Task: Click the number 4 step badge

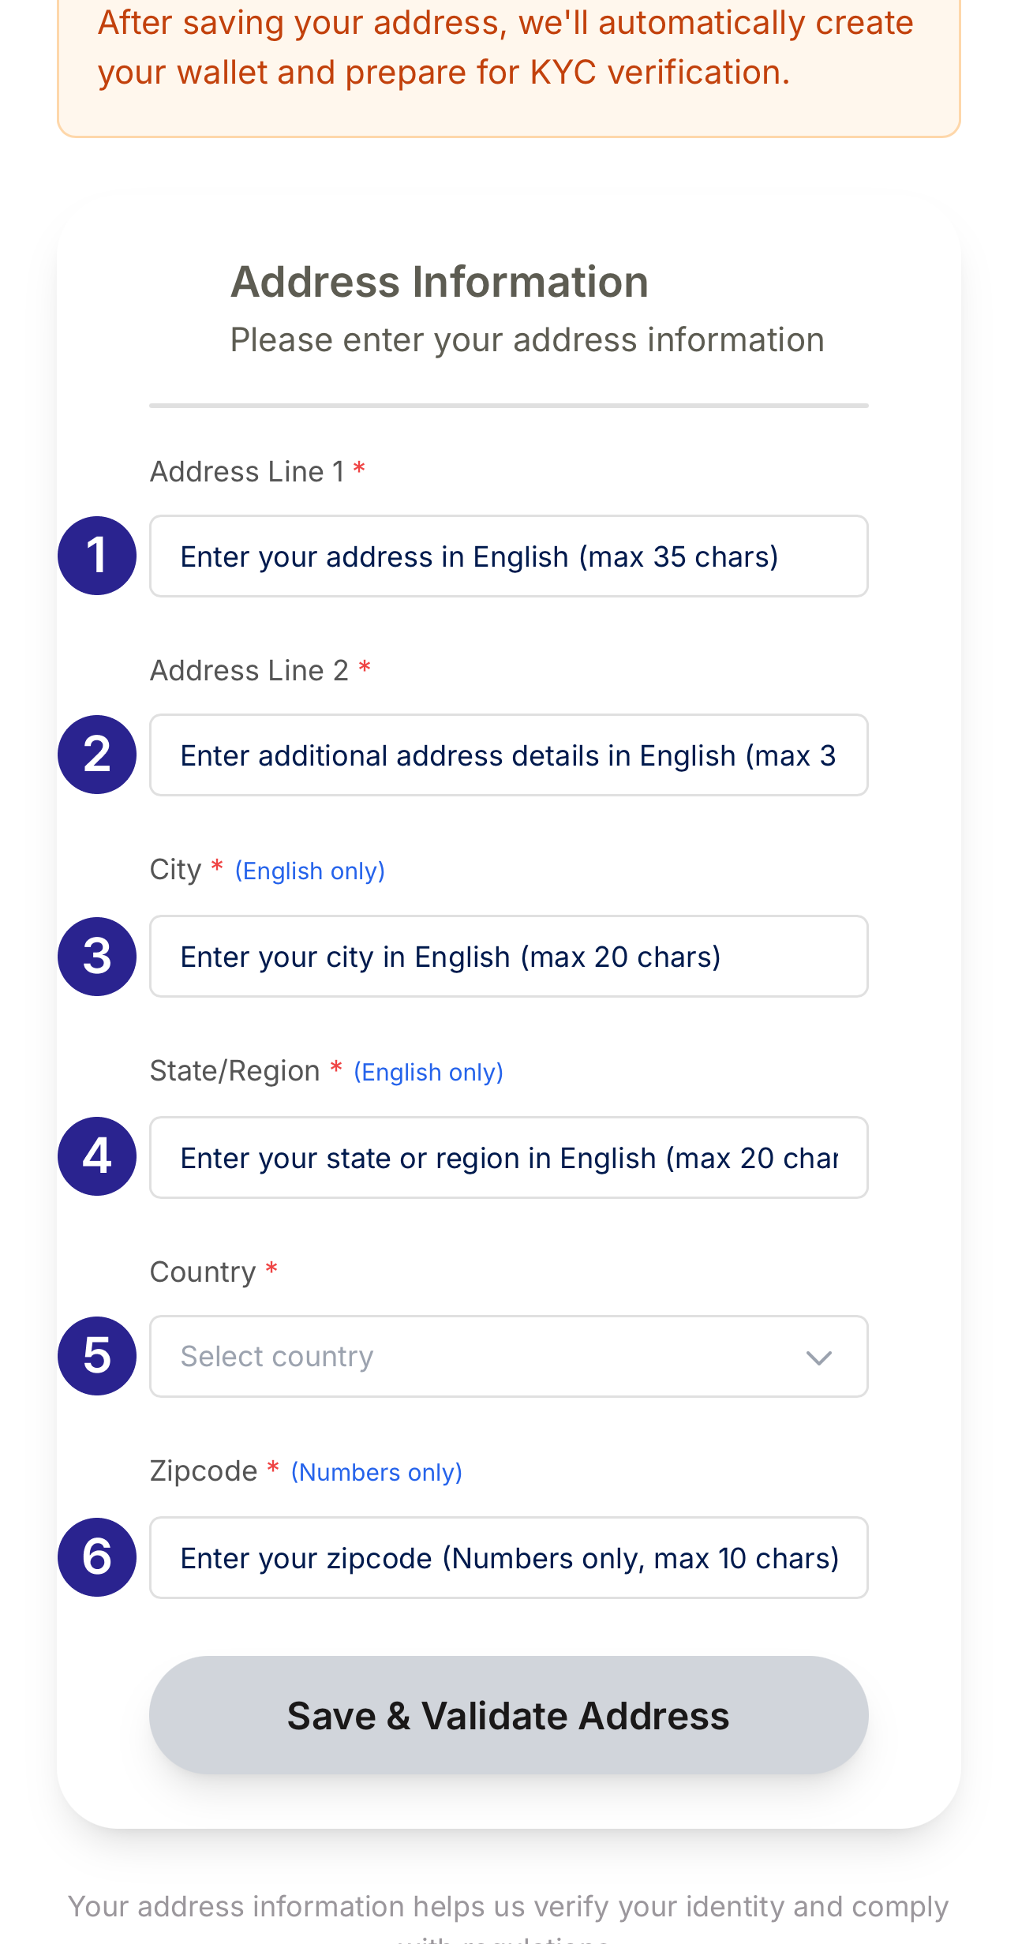Action: coord(97,1156)
